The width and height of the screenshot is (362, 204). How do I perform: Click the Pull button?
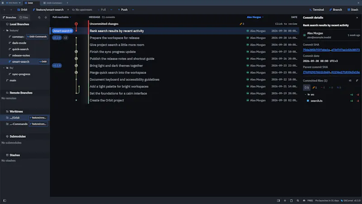102,10
